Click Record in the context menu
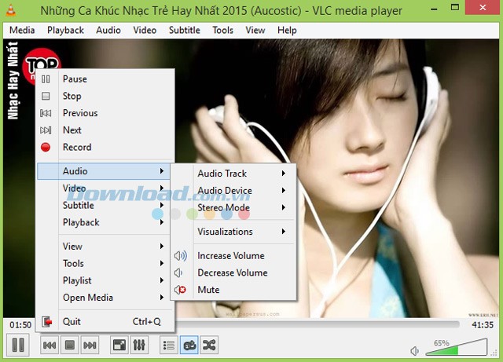The height and width of the screenshot is (362, 503). coord(77,147)
